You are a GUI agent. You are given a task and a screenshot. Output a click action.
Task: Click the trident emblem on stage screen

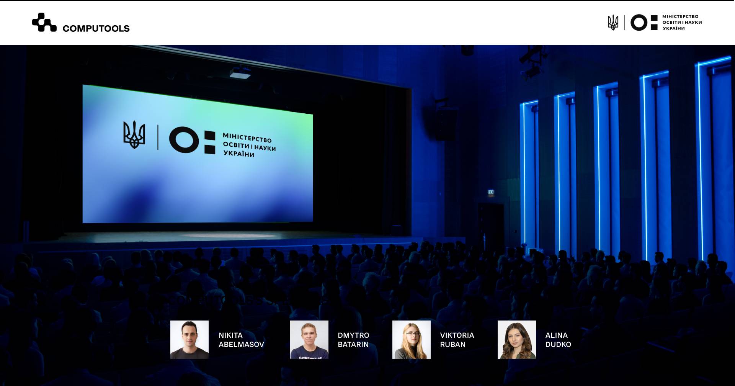pos(134,135)
